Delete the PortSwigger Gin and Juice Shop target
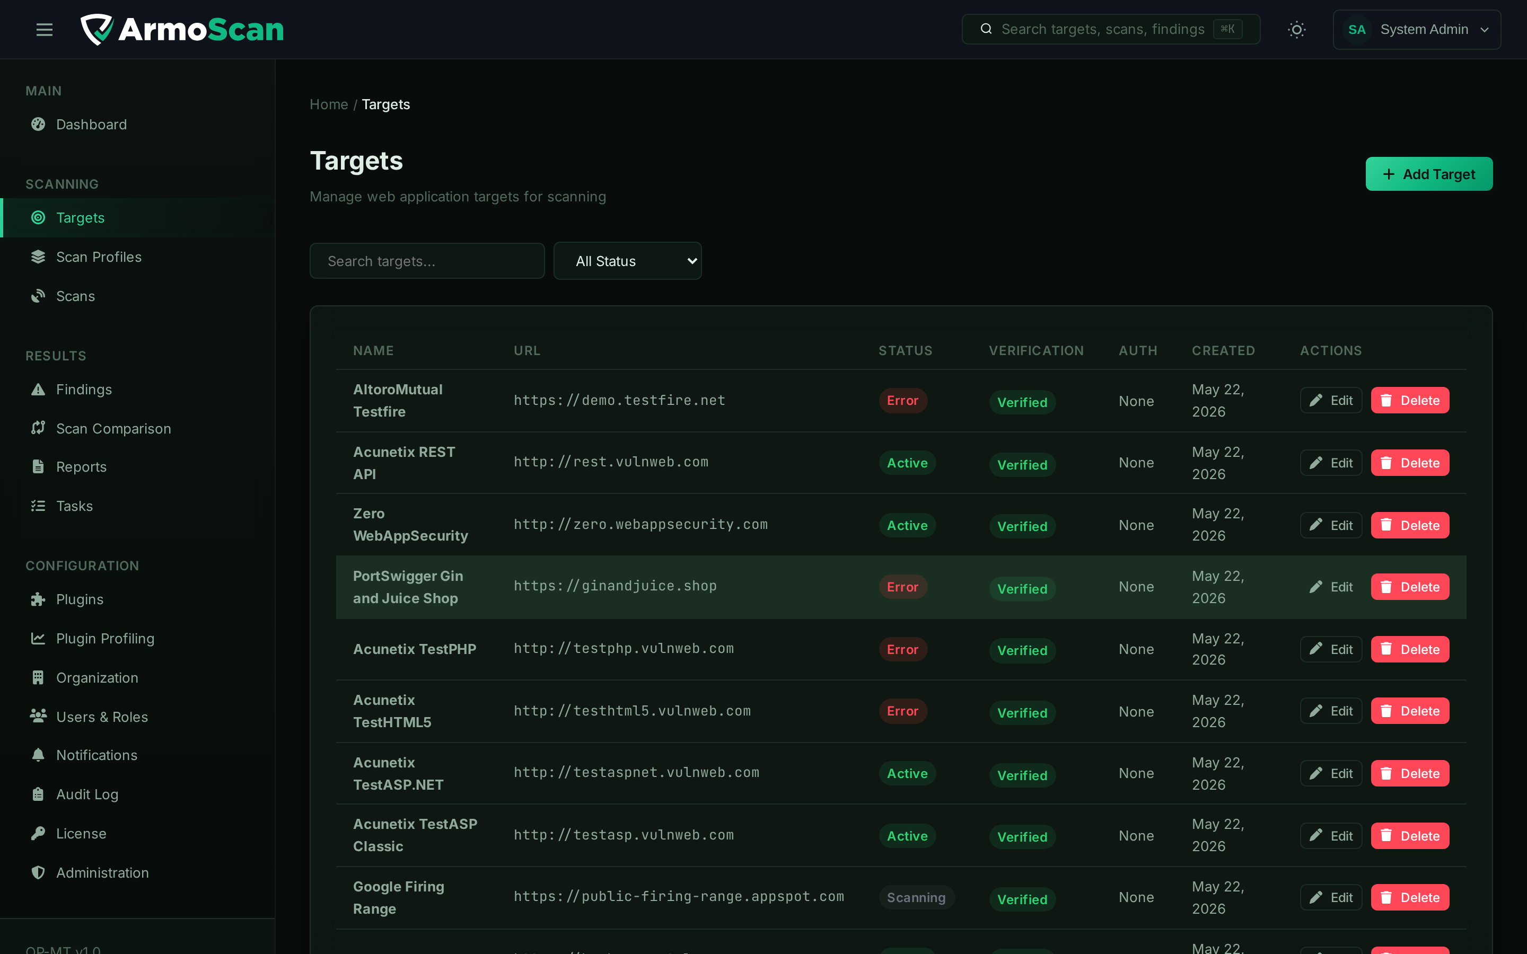This screenshot has height=954, width=1527. pyautogui.click(x=1410, y=587)
